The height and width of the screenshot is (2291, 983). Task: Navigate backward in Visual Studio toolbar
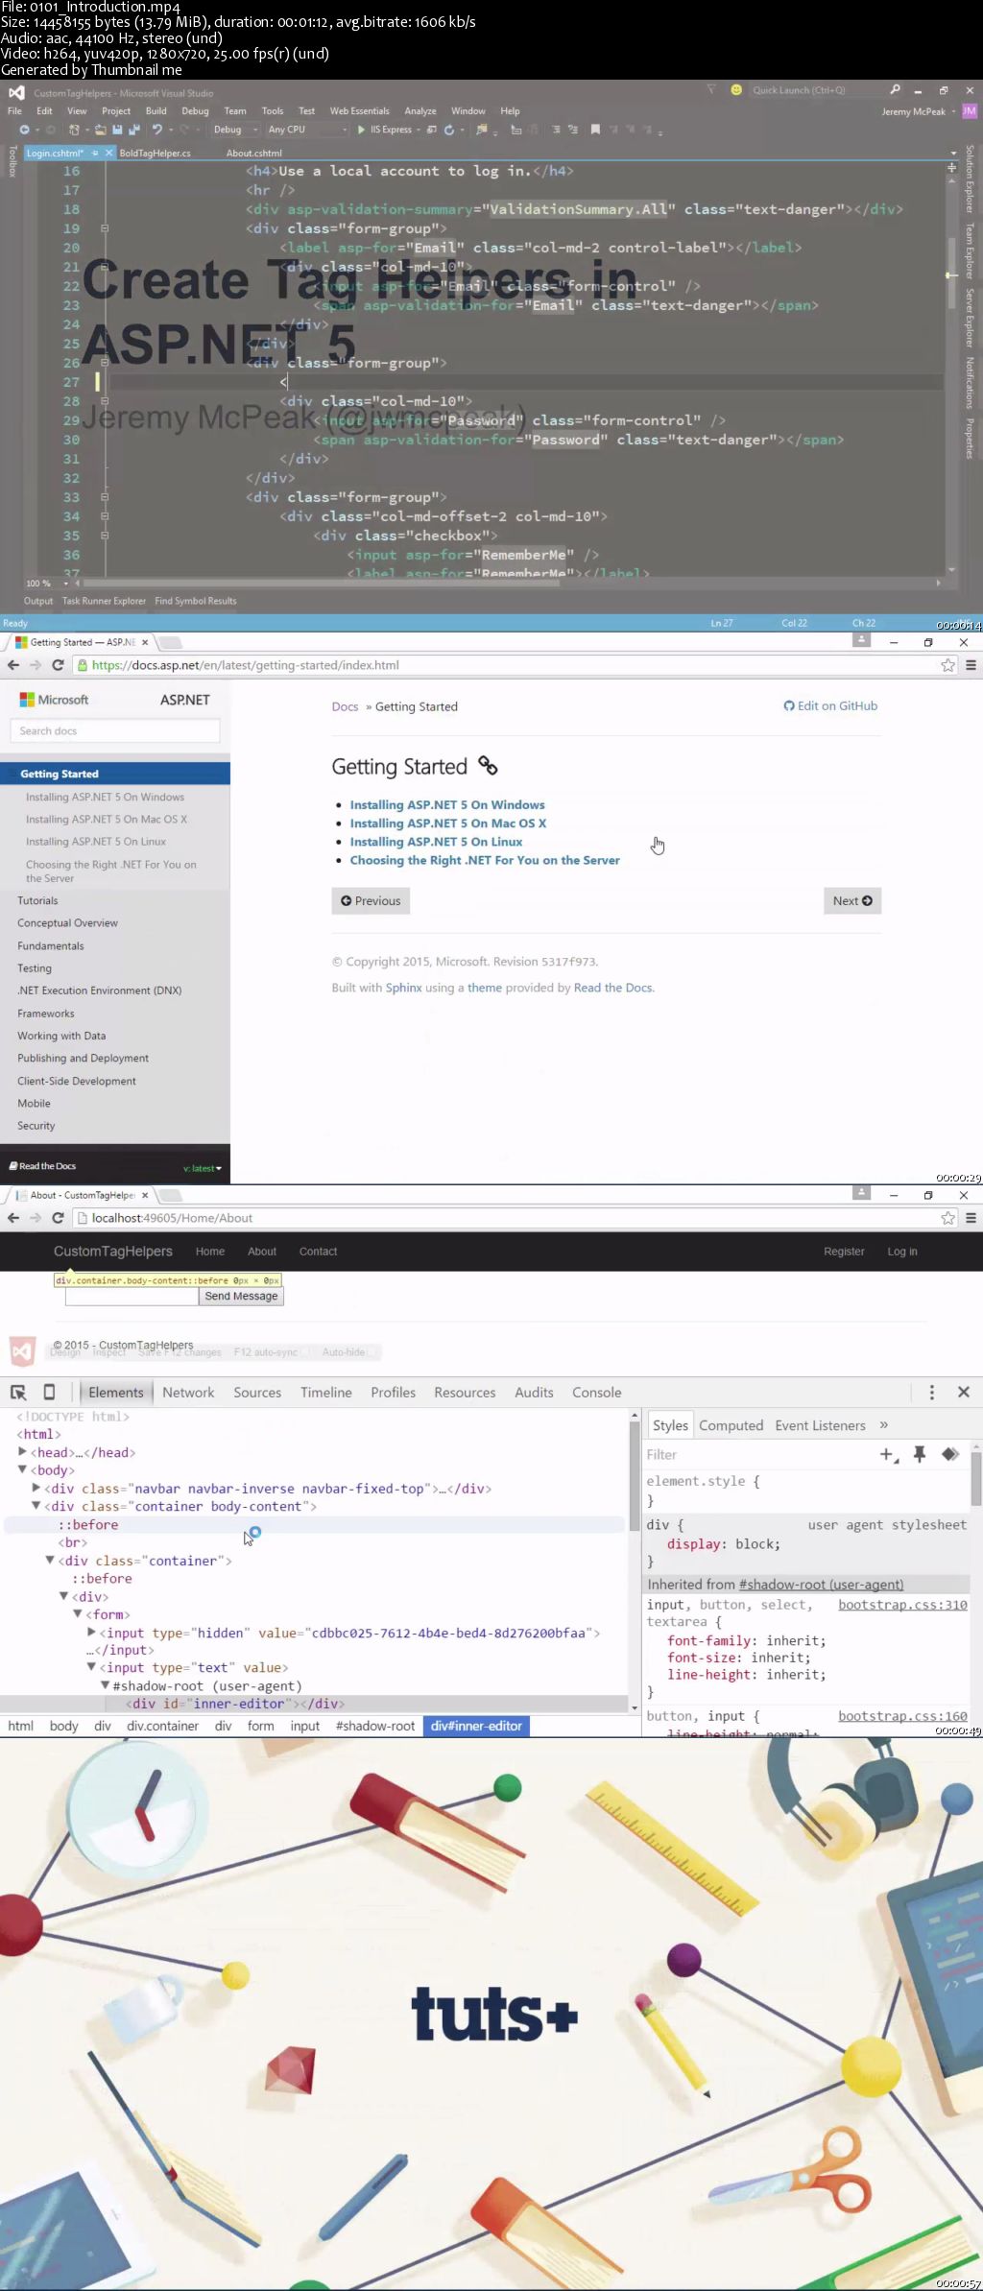pos(24,130)
